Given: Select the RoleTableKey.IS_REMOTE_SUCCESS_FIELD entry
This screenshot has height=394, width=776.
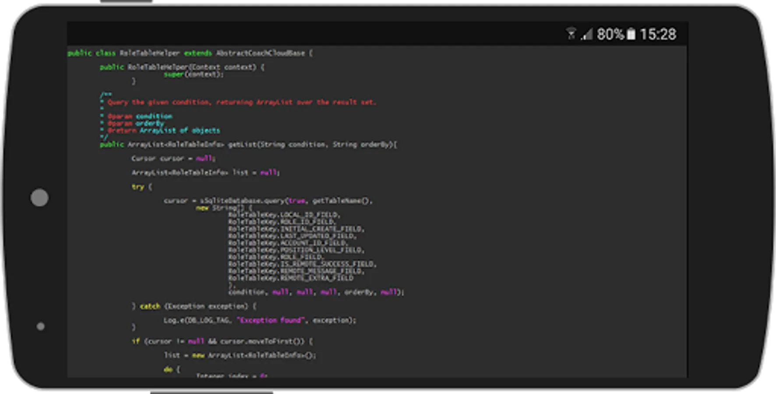Looking at the screenshot, I should click(x=302, y=264).
